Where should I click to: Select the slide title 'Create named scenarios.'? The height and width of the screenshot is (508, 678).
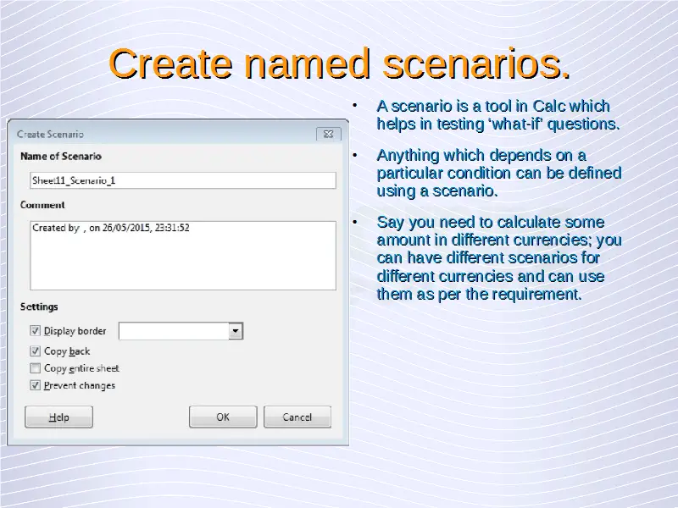coord(339,64)
